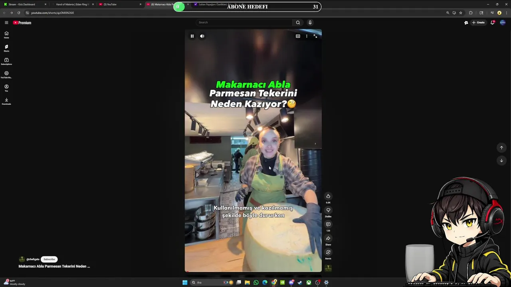The height and width of the screenshot is (287, 511).
Task: Open the Xbox app from the taskbar
Action: pos(309,283)
